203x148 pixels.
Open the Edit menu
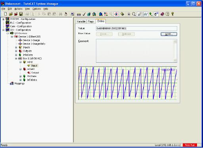point(10,9)
